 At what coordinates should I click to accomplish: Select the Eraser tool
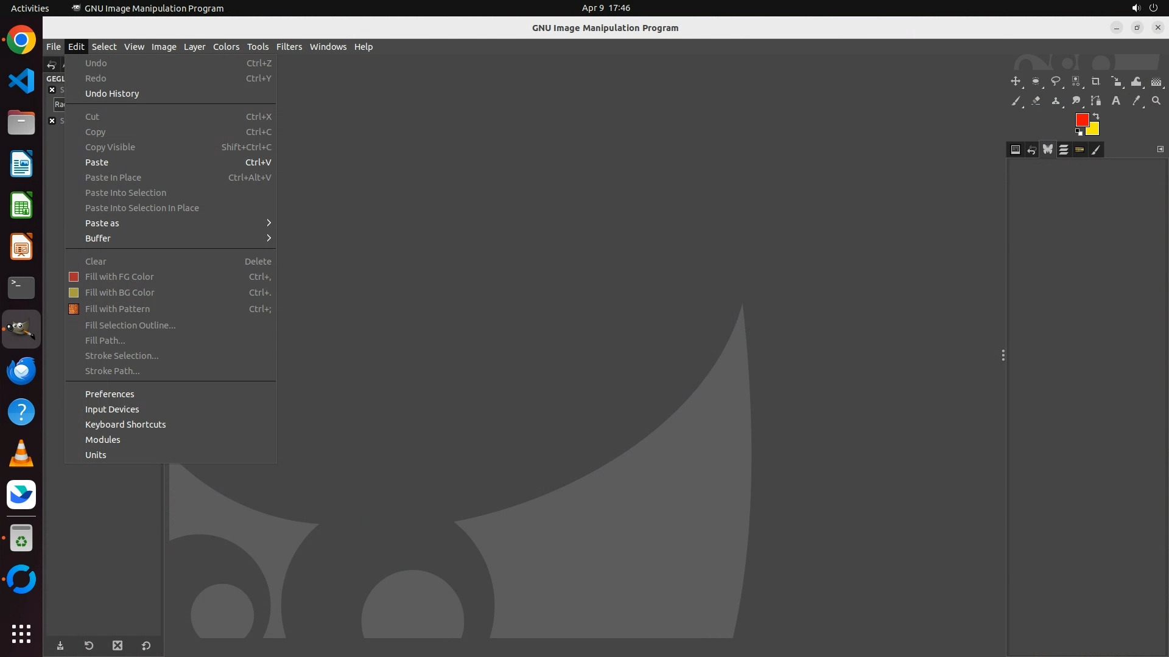click(1036, 101)
